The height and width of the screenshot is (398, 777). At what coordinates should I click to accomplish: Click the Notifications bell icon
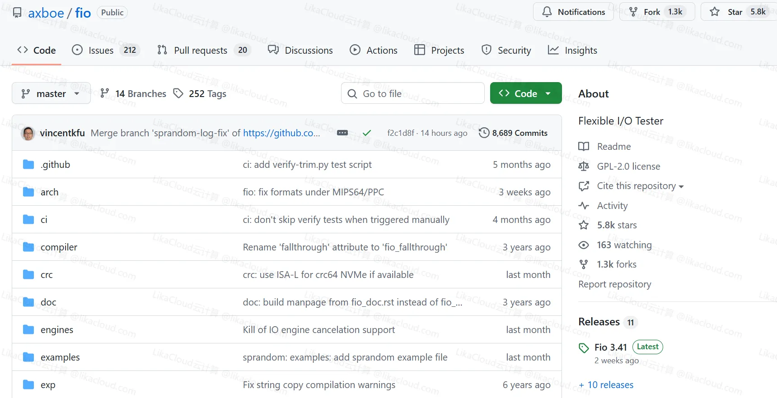tap(547, 12)
